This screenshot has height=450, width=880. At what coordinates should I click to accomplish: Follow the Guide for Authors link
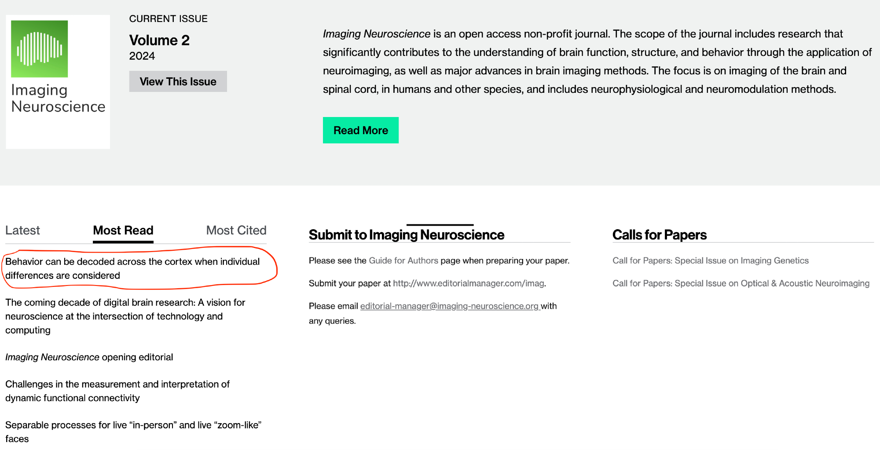(x=403, y=261)
